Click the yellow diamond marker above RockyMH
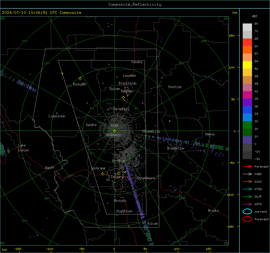The height and width of the screenshot is (253, 270). coord(80,79)
